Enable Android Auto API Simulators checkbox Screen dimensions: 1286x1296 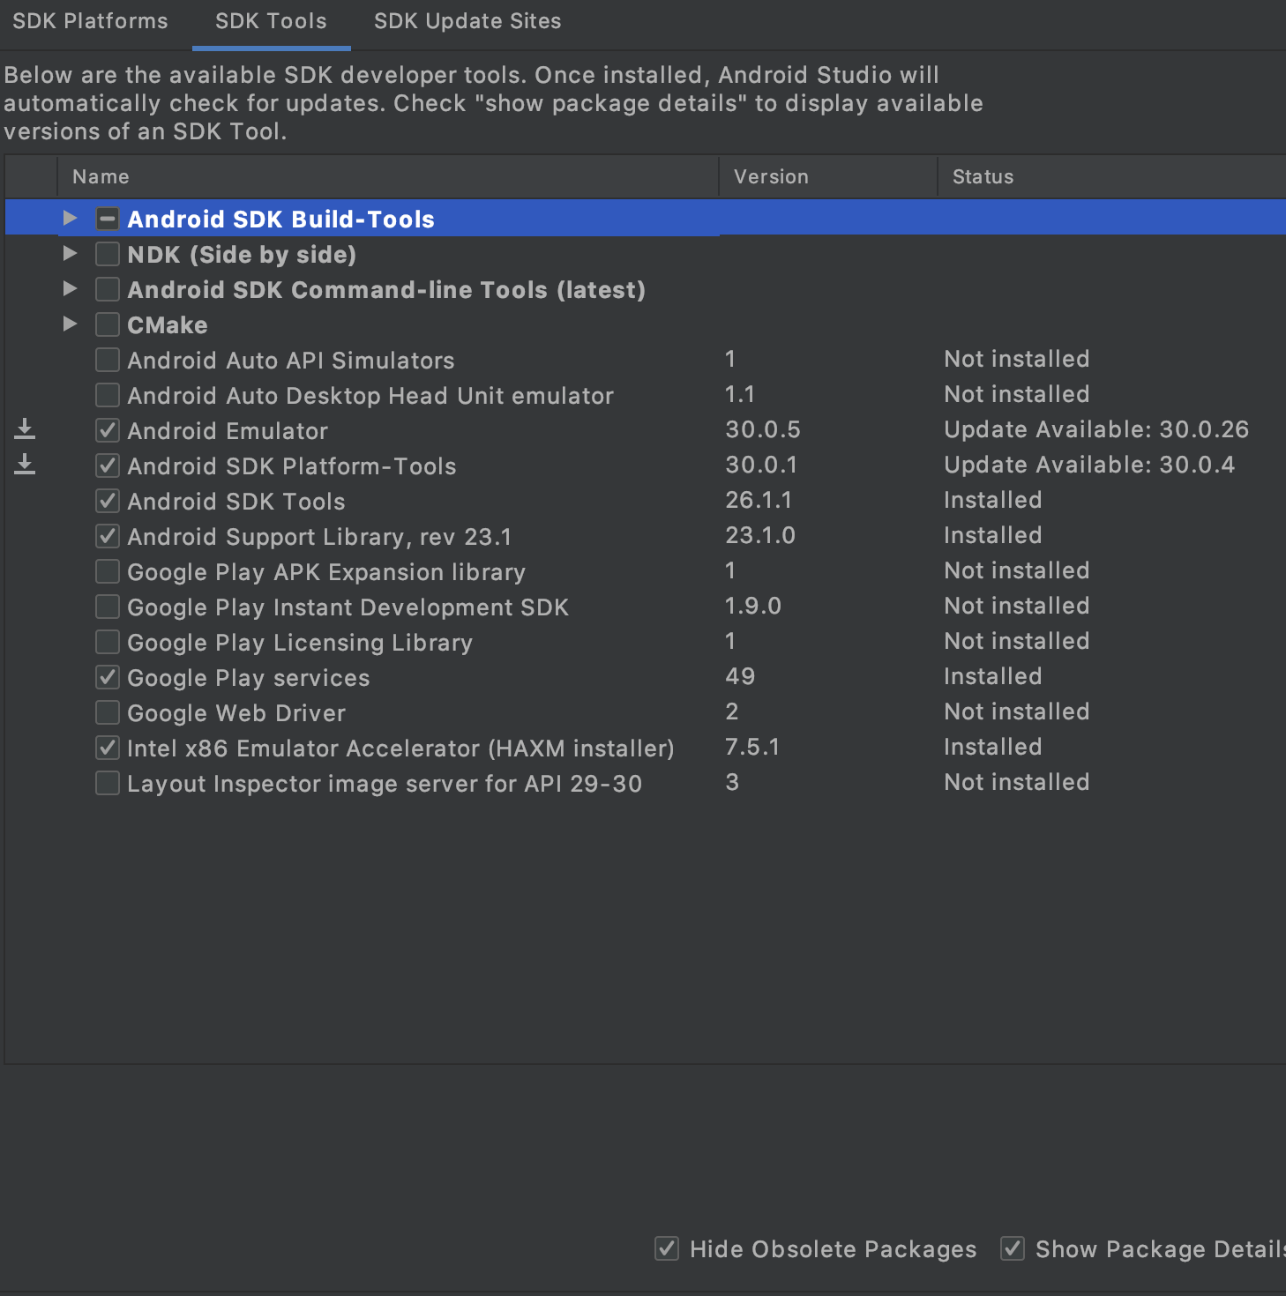[108, 360]
